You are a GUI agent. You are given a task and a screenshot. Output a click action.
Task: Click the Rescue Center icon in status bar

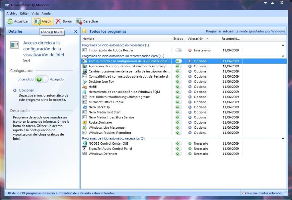[x=244, y=193]
